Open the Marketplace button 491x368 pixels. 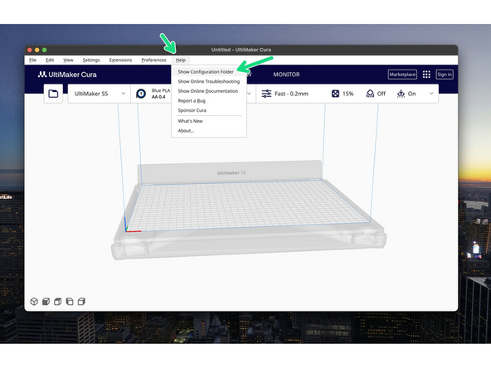click(402, 75)
